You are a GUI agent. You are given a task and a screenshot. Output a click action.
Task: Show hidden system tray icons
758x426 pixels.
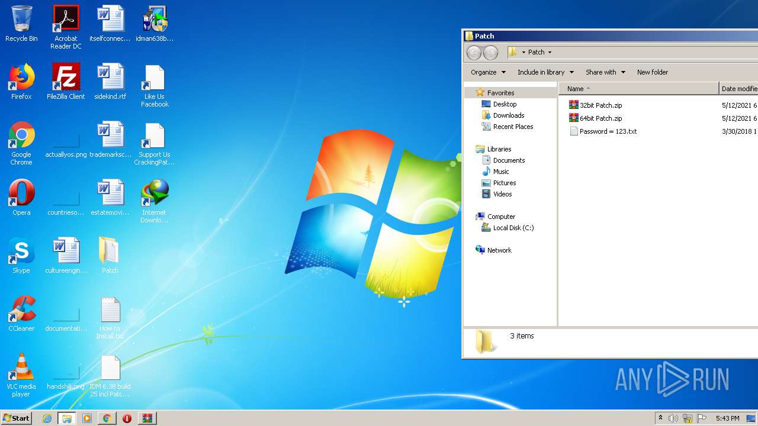(660, 418)
